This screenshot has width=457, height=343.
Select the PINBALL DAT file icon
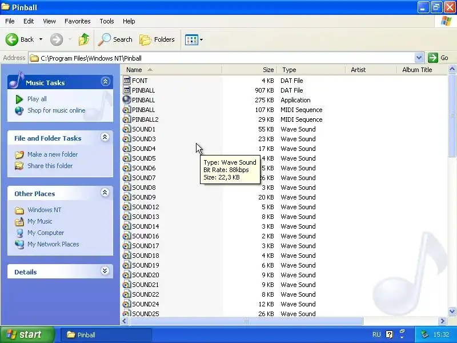point(126,90)
